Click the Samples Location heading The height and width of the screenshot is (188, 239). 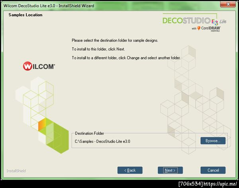25,15
